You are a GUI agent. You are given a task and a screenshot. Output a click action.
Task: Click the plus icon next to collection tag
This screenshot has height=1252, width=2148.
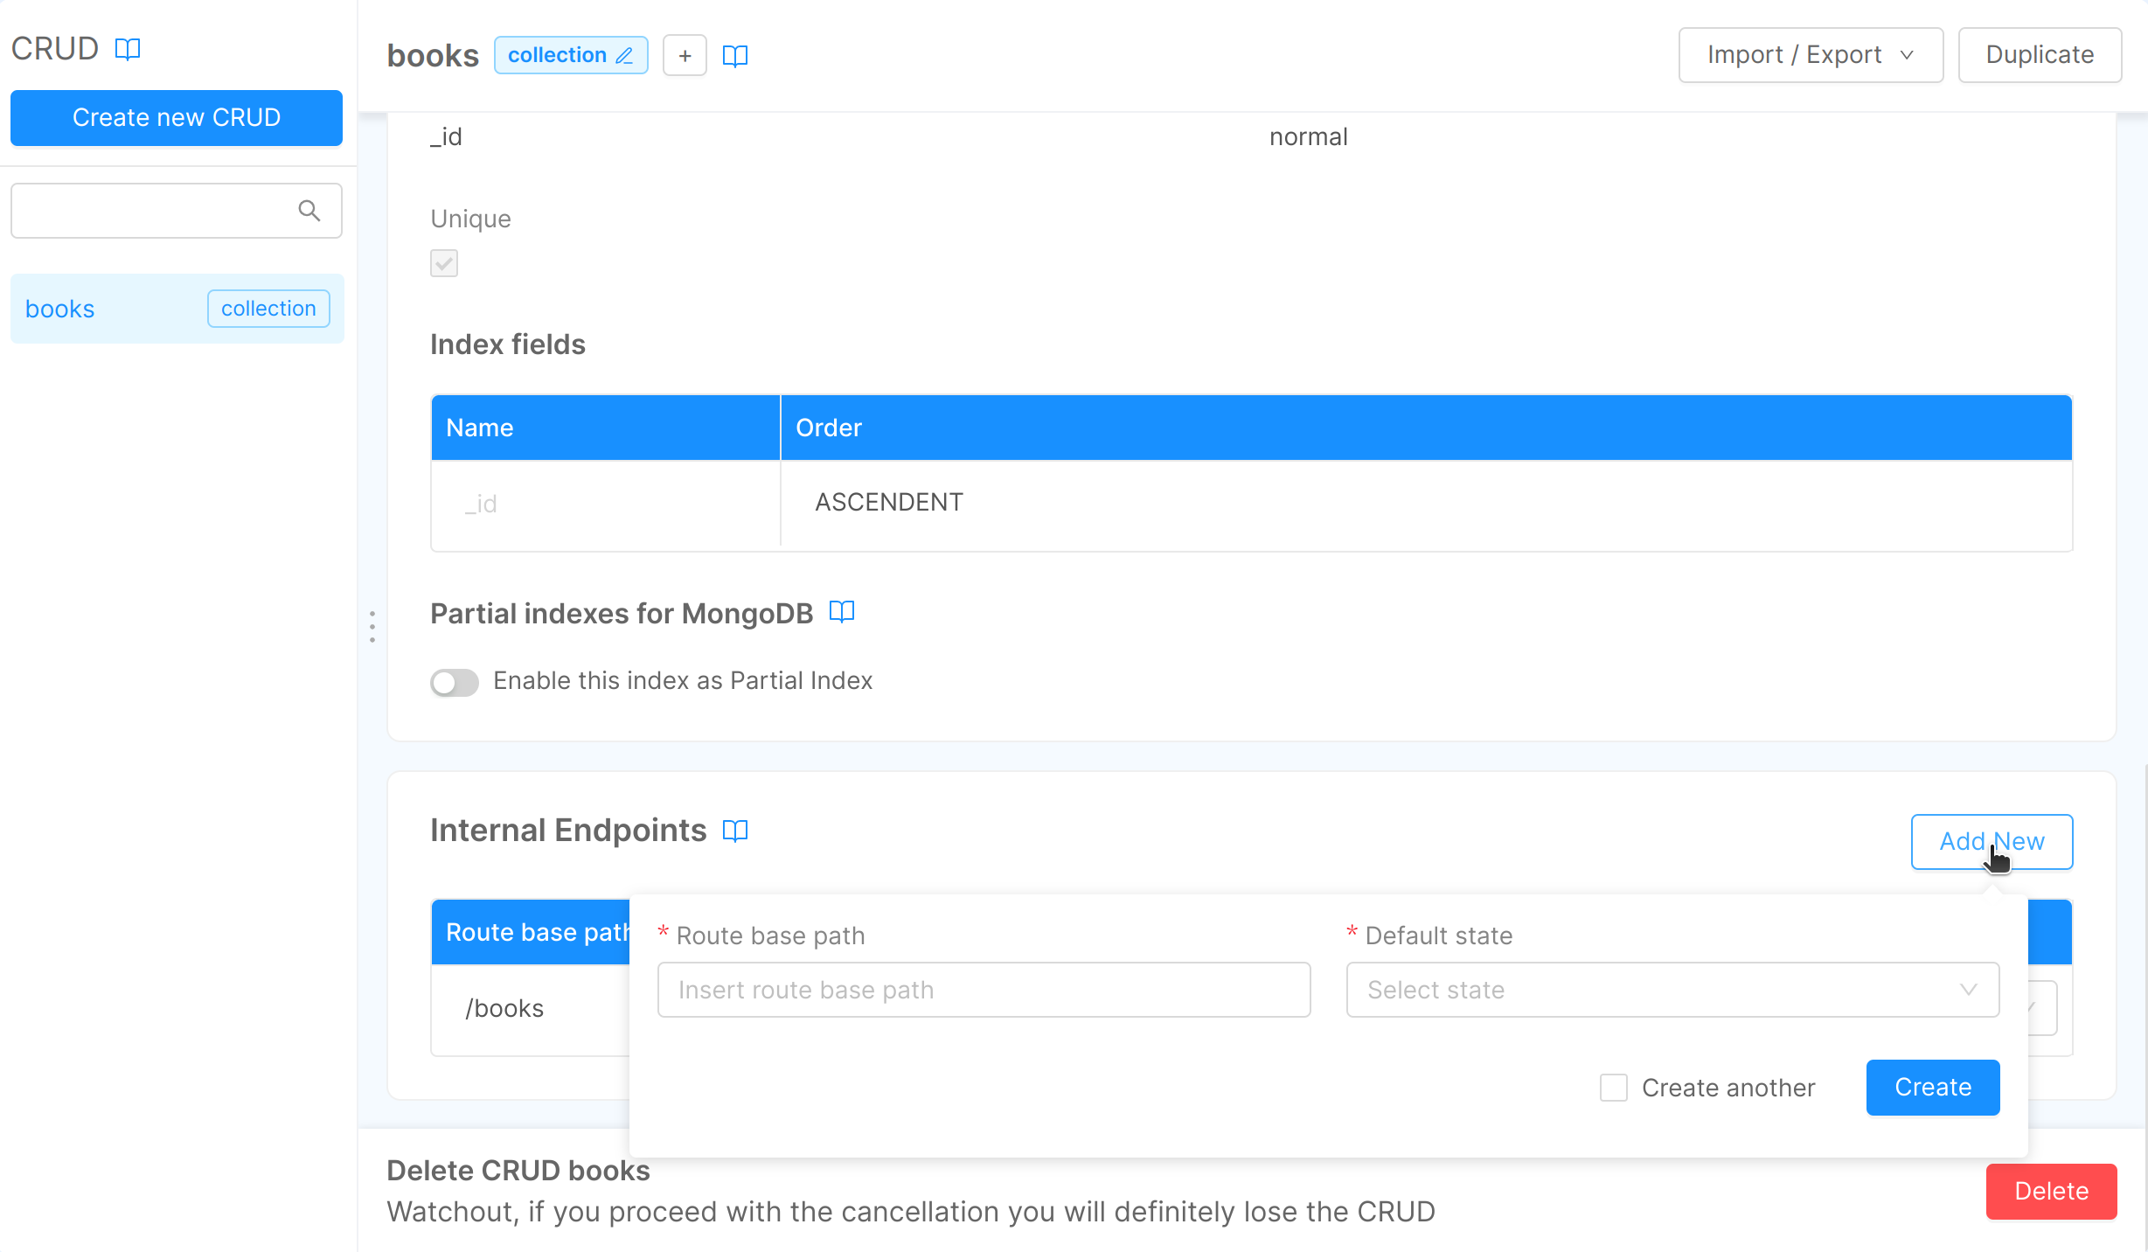point(685,56)
